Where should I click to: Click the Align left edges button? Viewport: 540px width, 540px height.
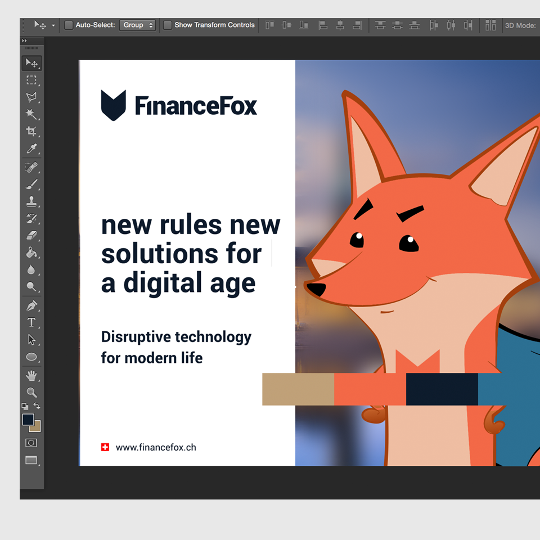click(x=323, y=25)
